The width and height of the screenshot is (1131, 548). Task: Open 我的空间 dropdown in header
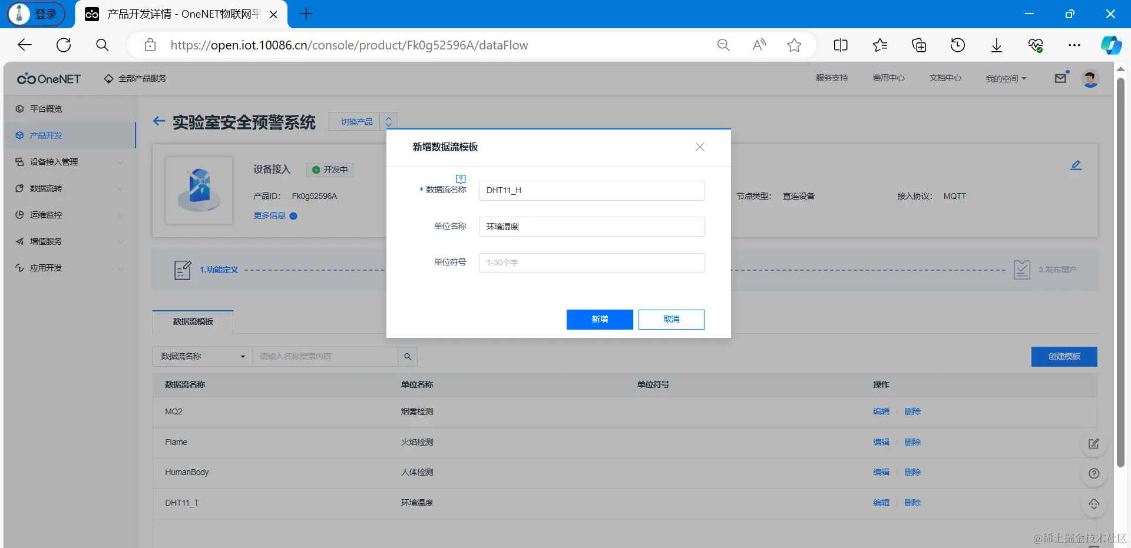tap(1006, 78)
